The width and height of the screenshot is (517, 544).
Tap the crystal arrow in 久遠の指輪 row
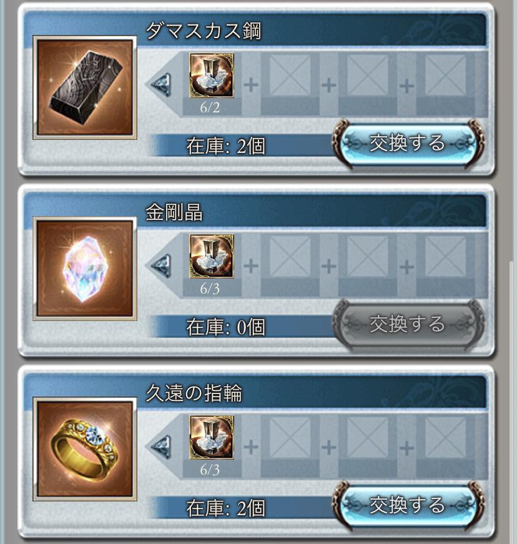click(x=161, y=447)
